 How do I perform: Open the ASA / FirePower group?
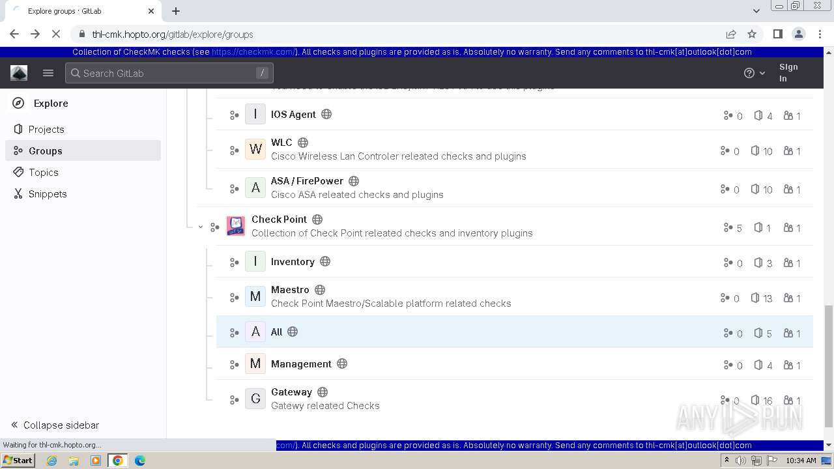coord(307,180)
